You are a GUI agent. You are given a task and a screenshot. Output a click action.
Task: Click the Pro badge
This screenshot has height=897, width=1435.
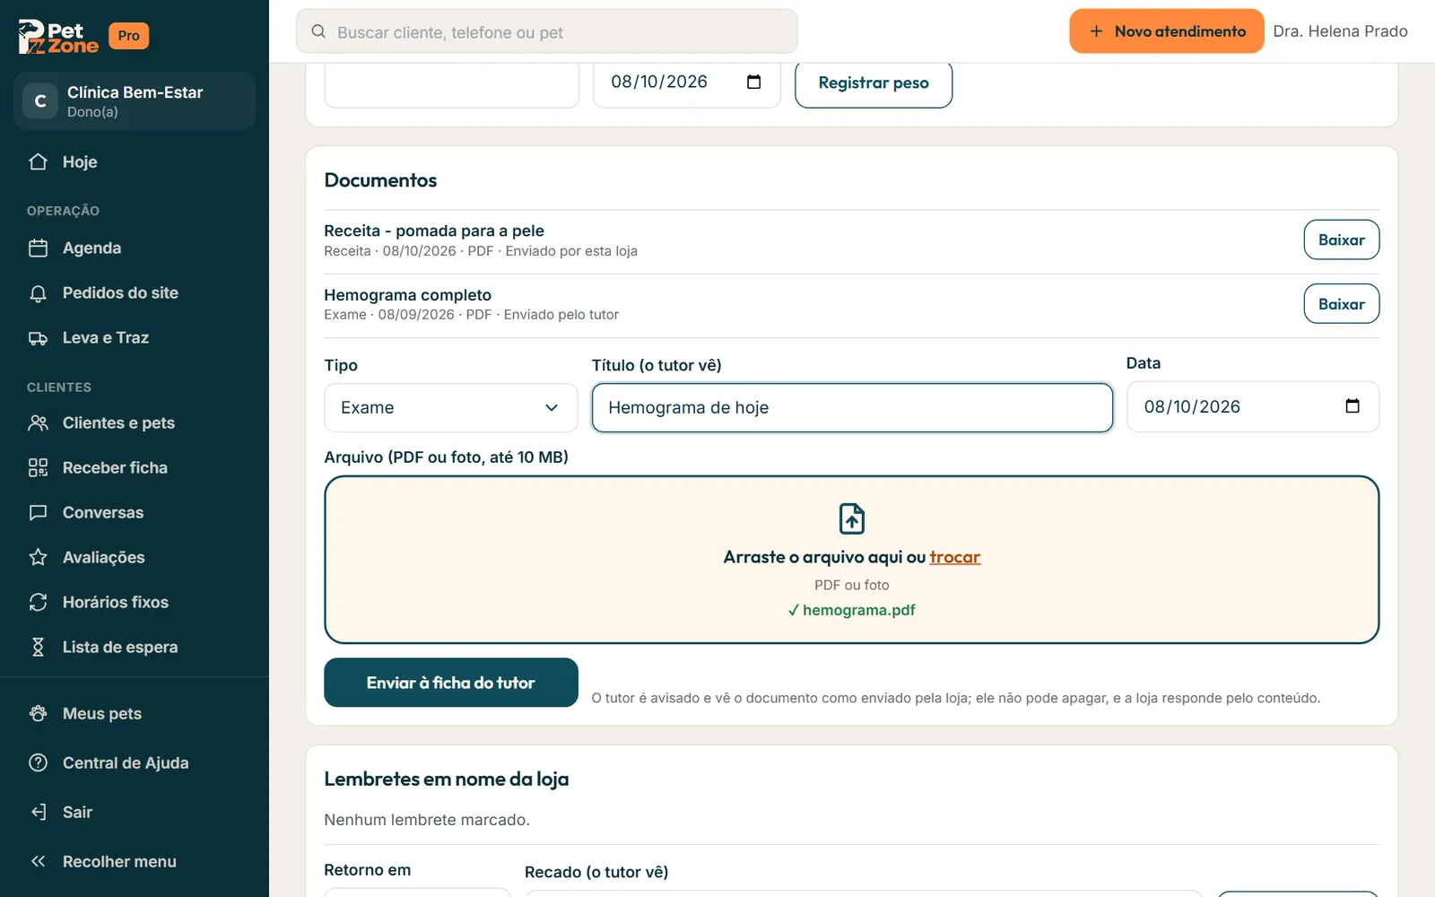pos(129,36)
